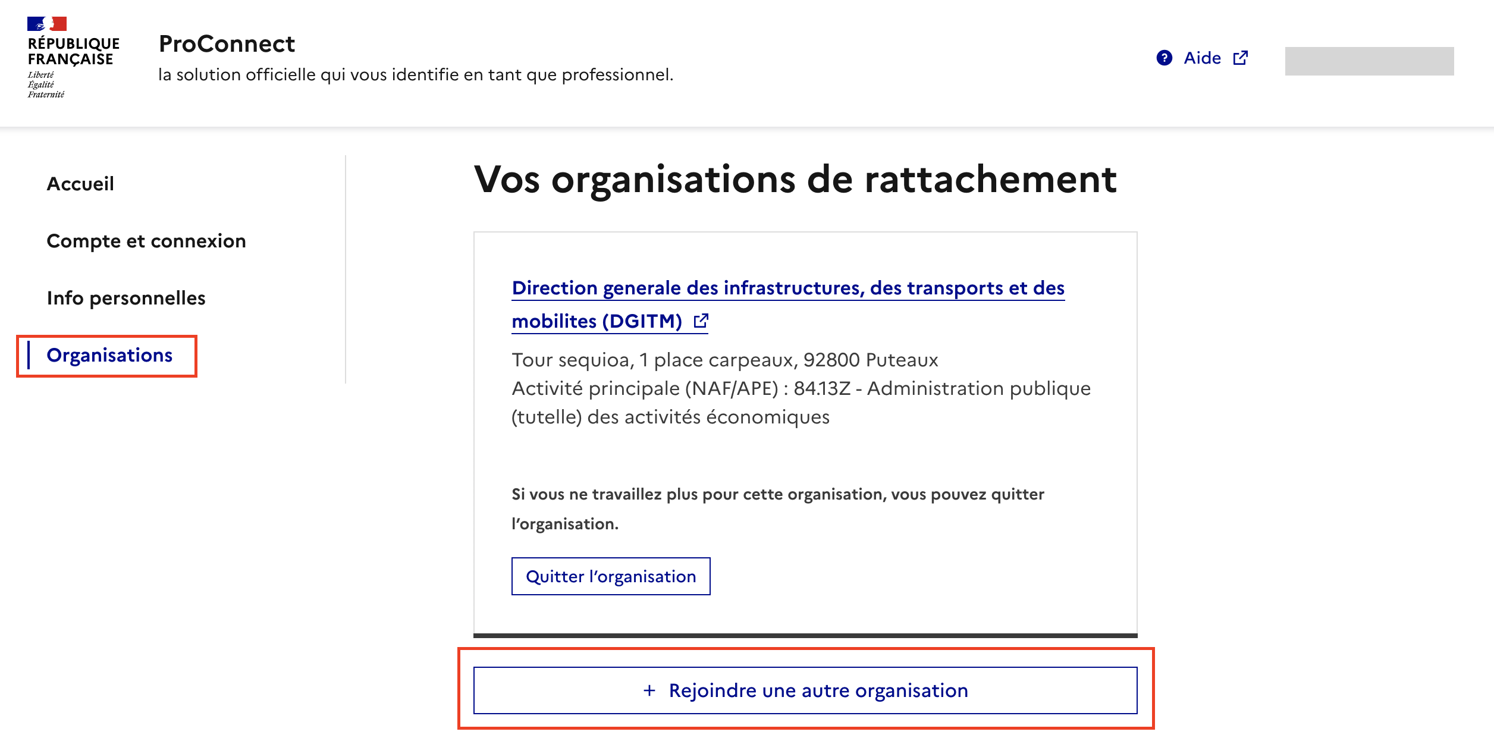Open the Aide help link
This screenshot has height=741, width=1494.
(x=1202, y=58)
